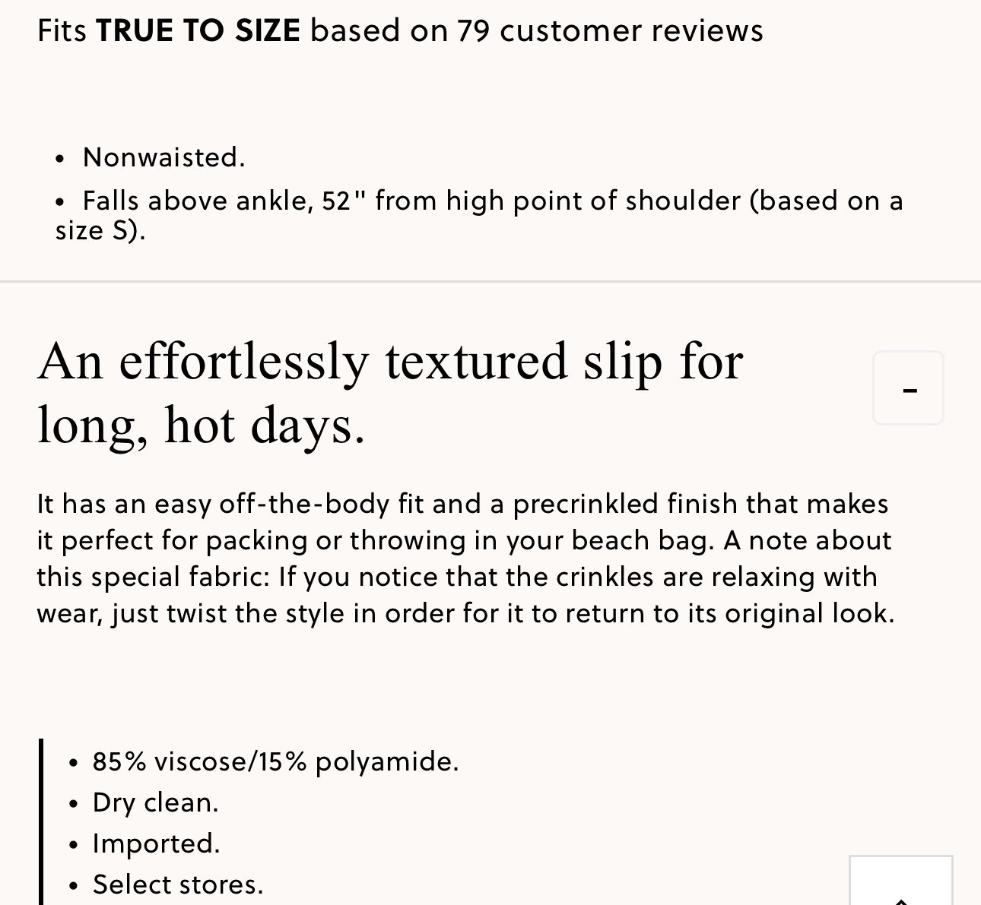Click the "long, hot days." heading line
The width and height of the screenshot is (981, 905).
click(201, 425)
